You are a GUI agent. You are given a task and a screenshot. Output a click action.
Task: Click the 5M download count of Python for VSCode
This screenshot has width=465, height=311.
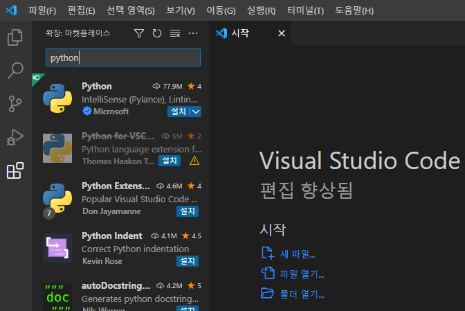pos(177,136)
